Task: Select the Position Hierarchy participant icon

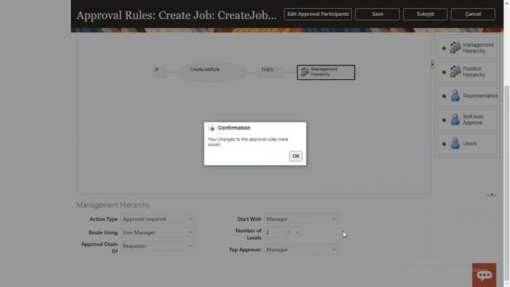Action: (x=455, y=72)
